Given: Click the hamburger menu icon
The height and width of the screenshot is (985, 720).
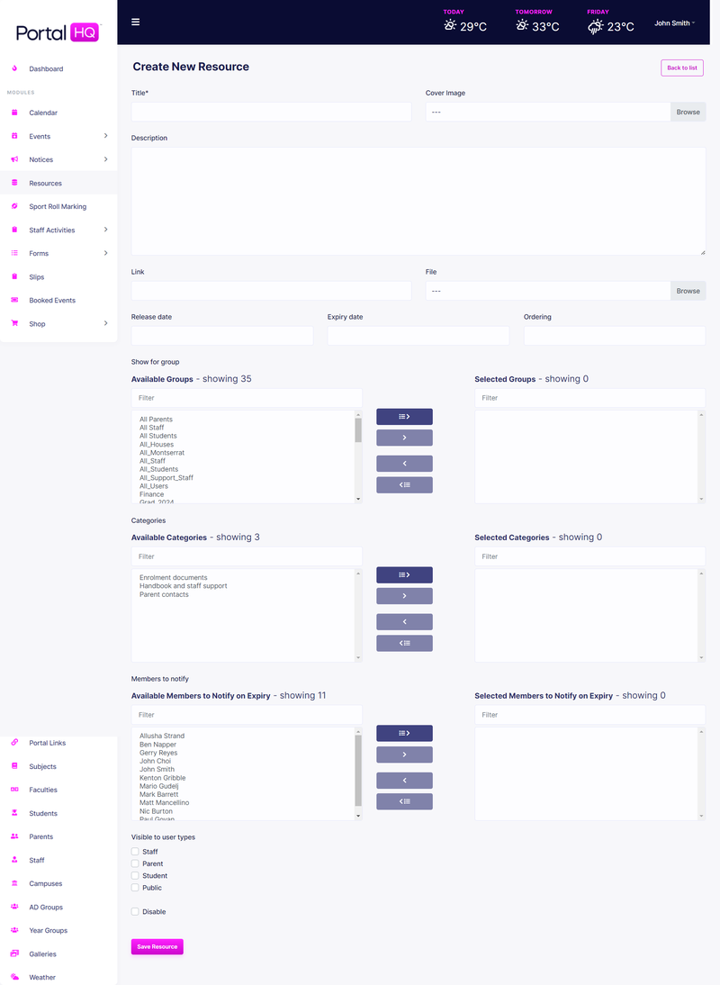Looking at the screenshot, I should click(x=135, y=23).
